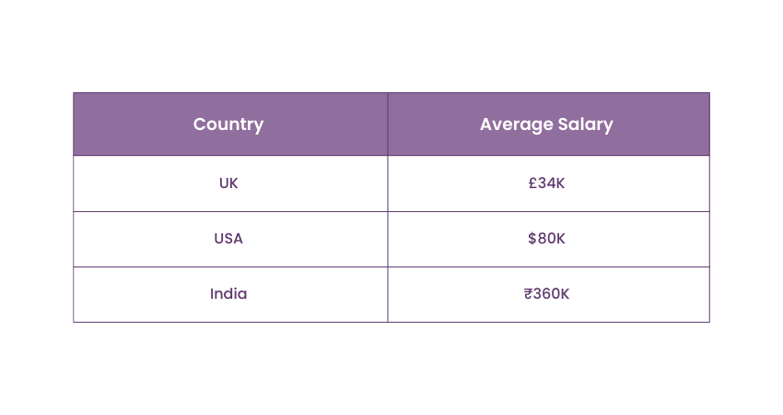This screenshot has width=783, height=415.
Task: Select the UK country cell
Action: (228, 184)
